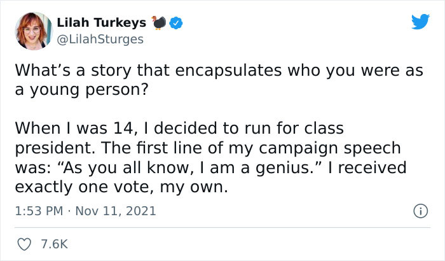Viewport: 445px width, 261px height.
Task: Open the @LilahSturges handle link
Action: [x=100, y=39]
